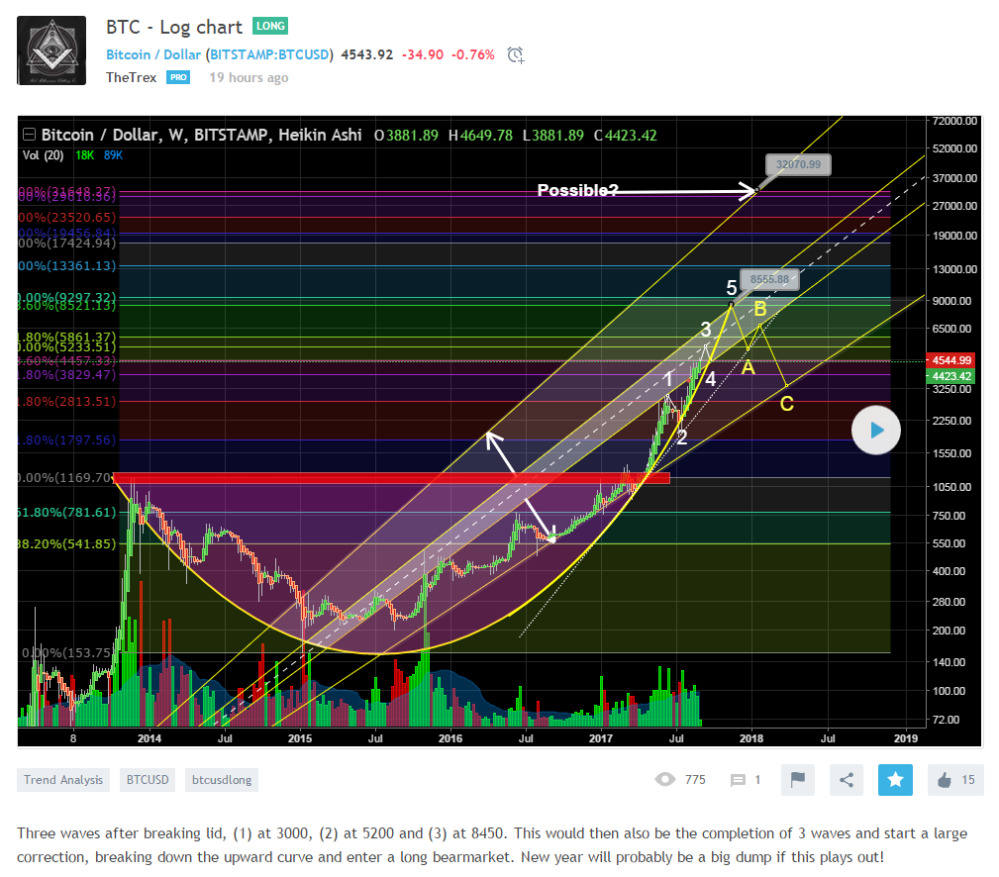Click the -0.76% change percentage
The image size is (999, 877).
pos(472,54)
